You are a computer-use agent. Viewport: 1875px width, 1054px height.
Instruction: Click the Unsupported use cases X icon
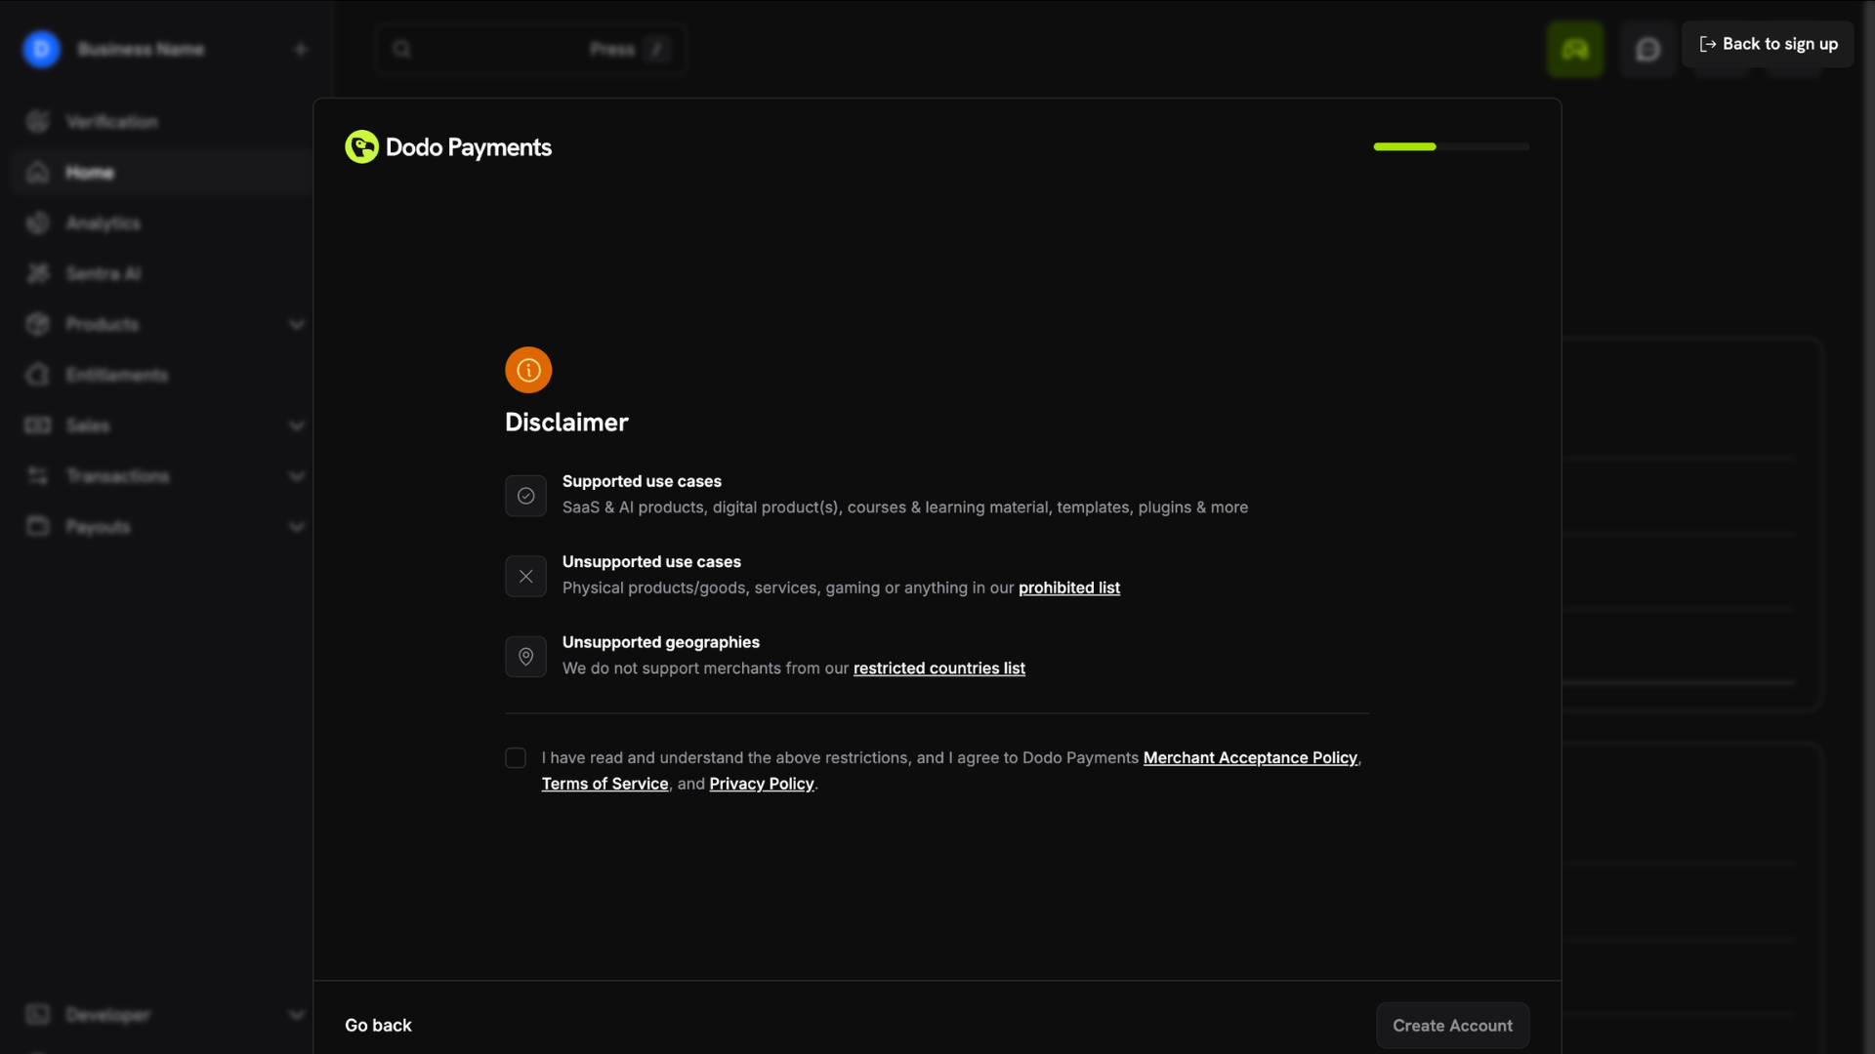point(525,577)
